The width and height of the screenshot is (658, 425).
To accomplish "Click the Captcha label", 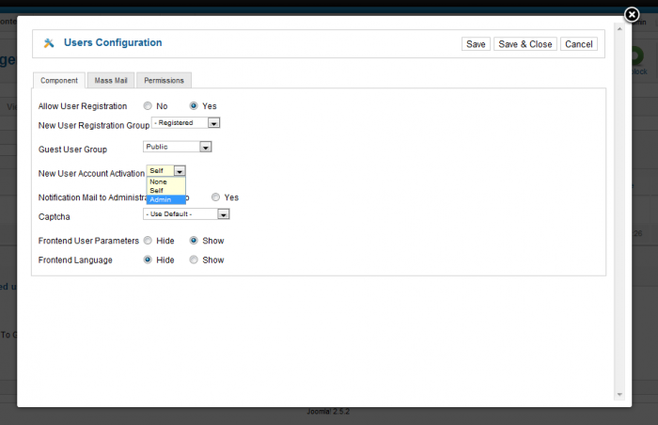I will [55, 216].
